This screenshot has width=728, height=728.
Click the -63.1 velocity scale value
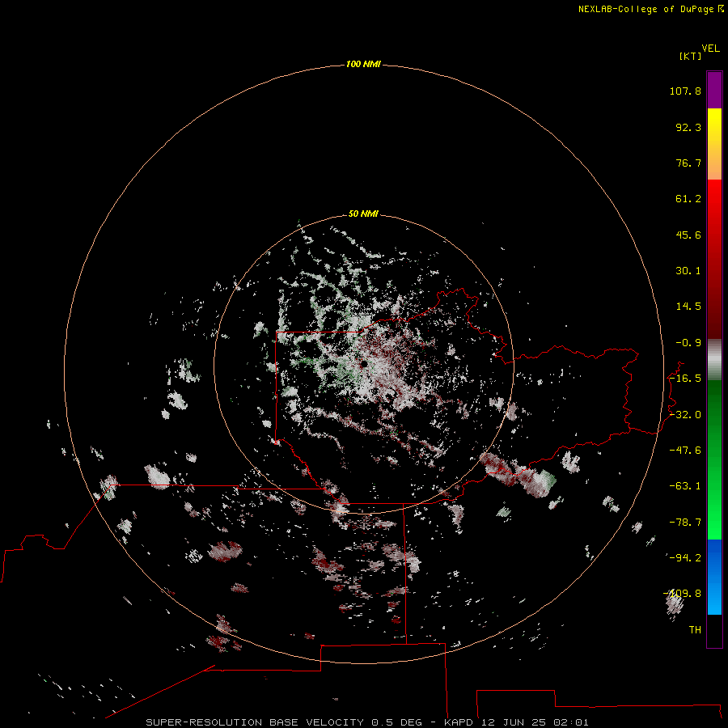point(685,486)
